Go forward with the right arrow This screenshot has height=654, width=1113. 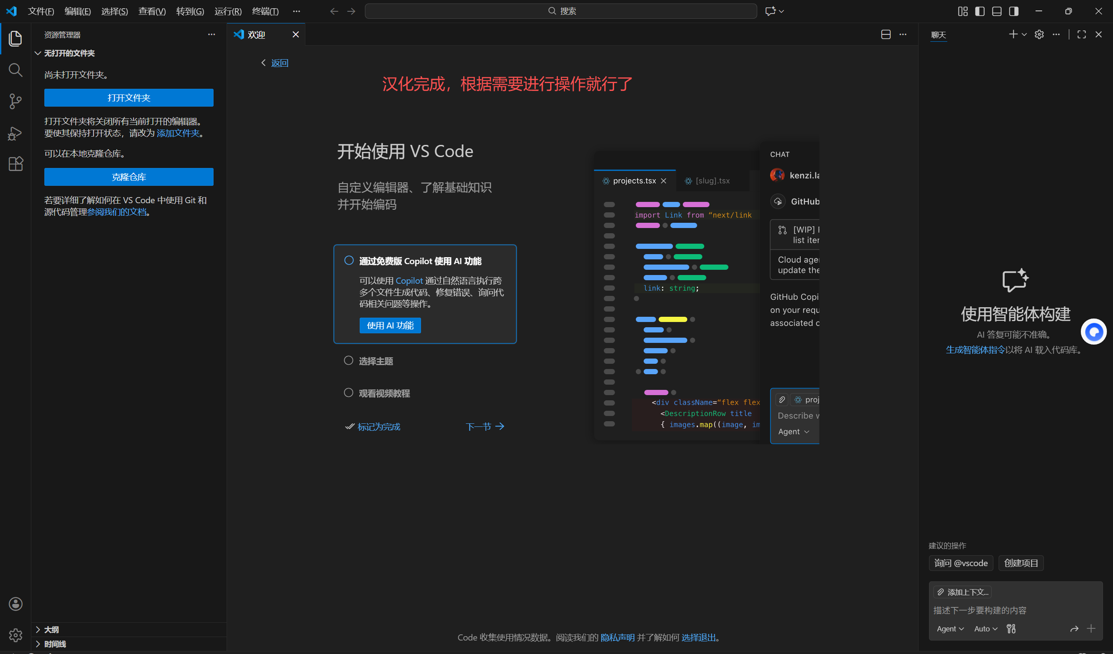click(x=351, y=11)
